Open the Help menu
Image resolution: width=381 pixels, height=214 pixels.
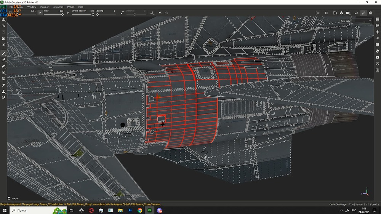(81, 7)
